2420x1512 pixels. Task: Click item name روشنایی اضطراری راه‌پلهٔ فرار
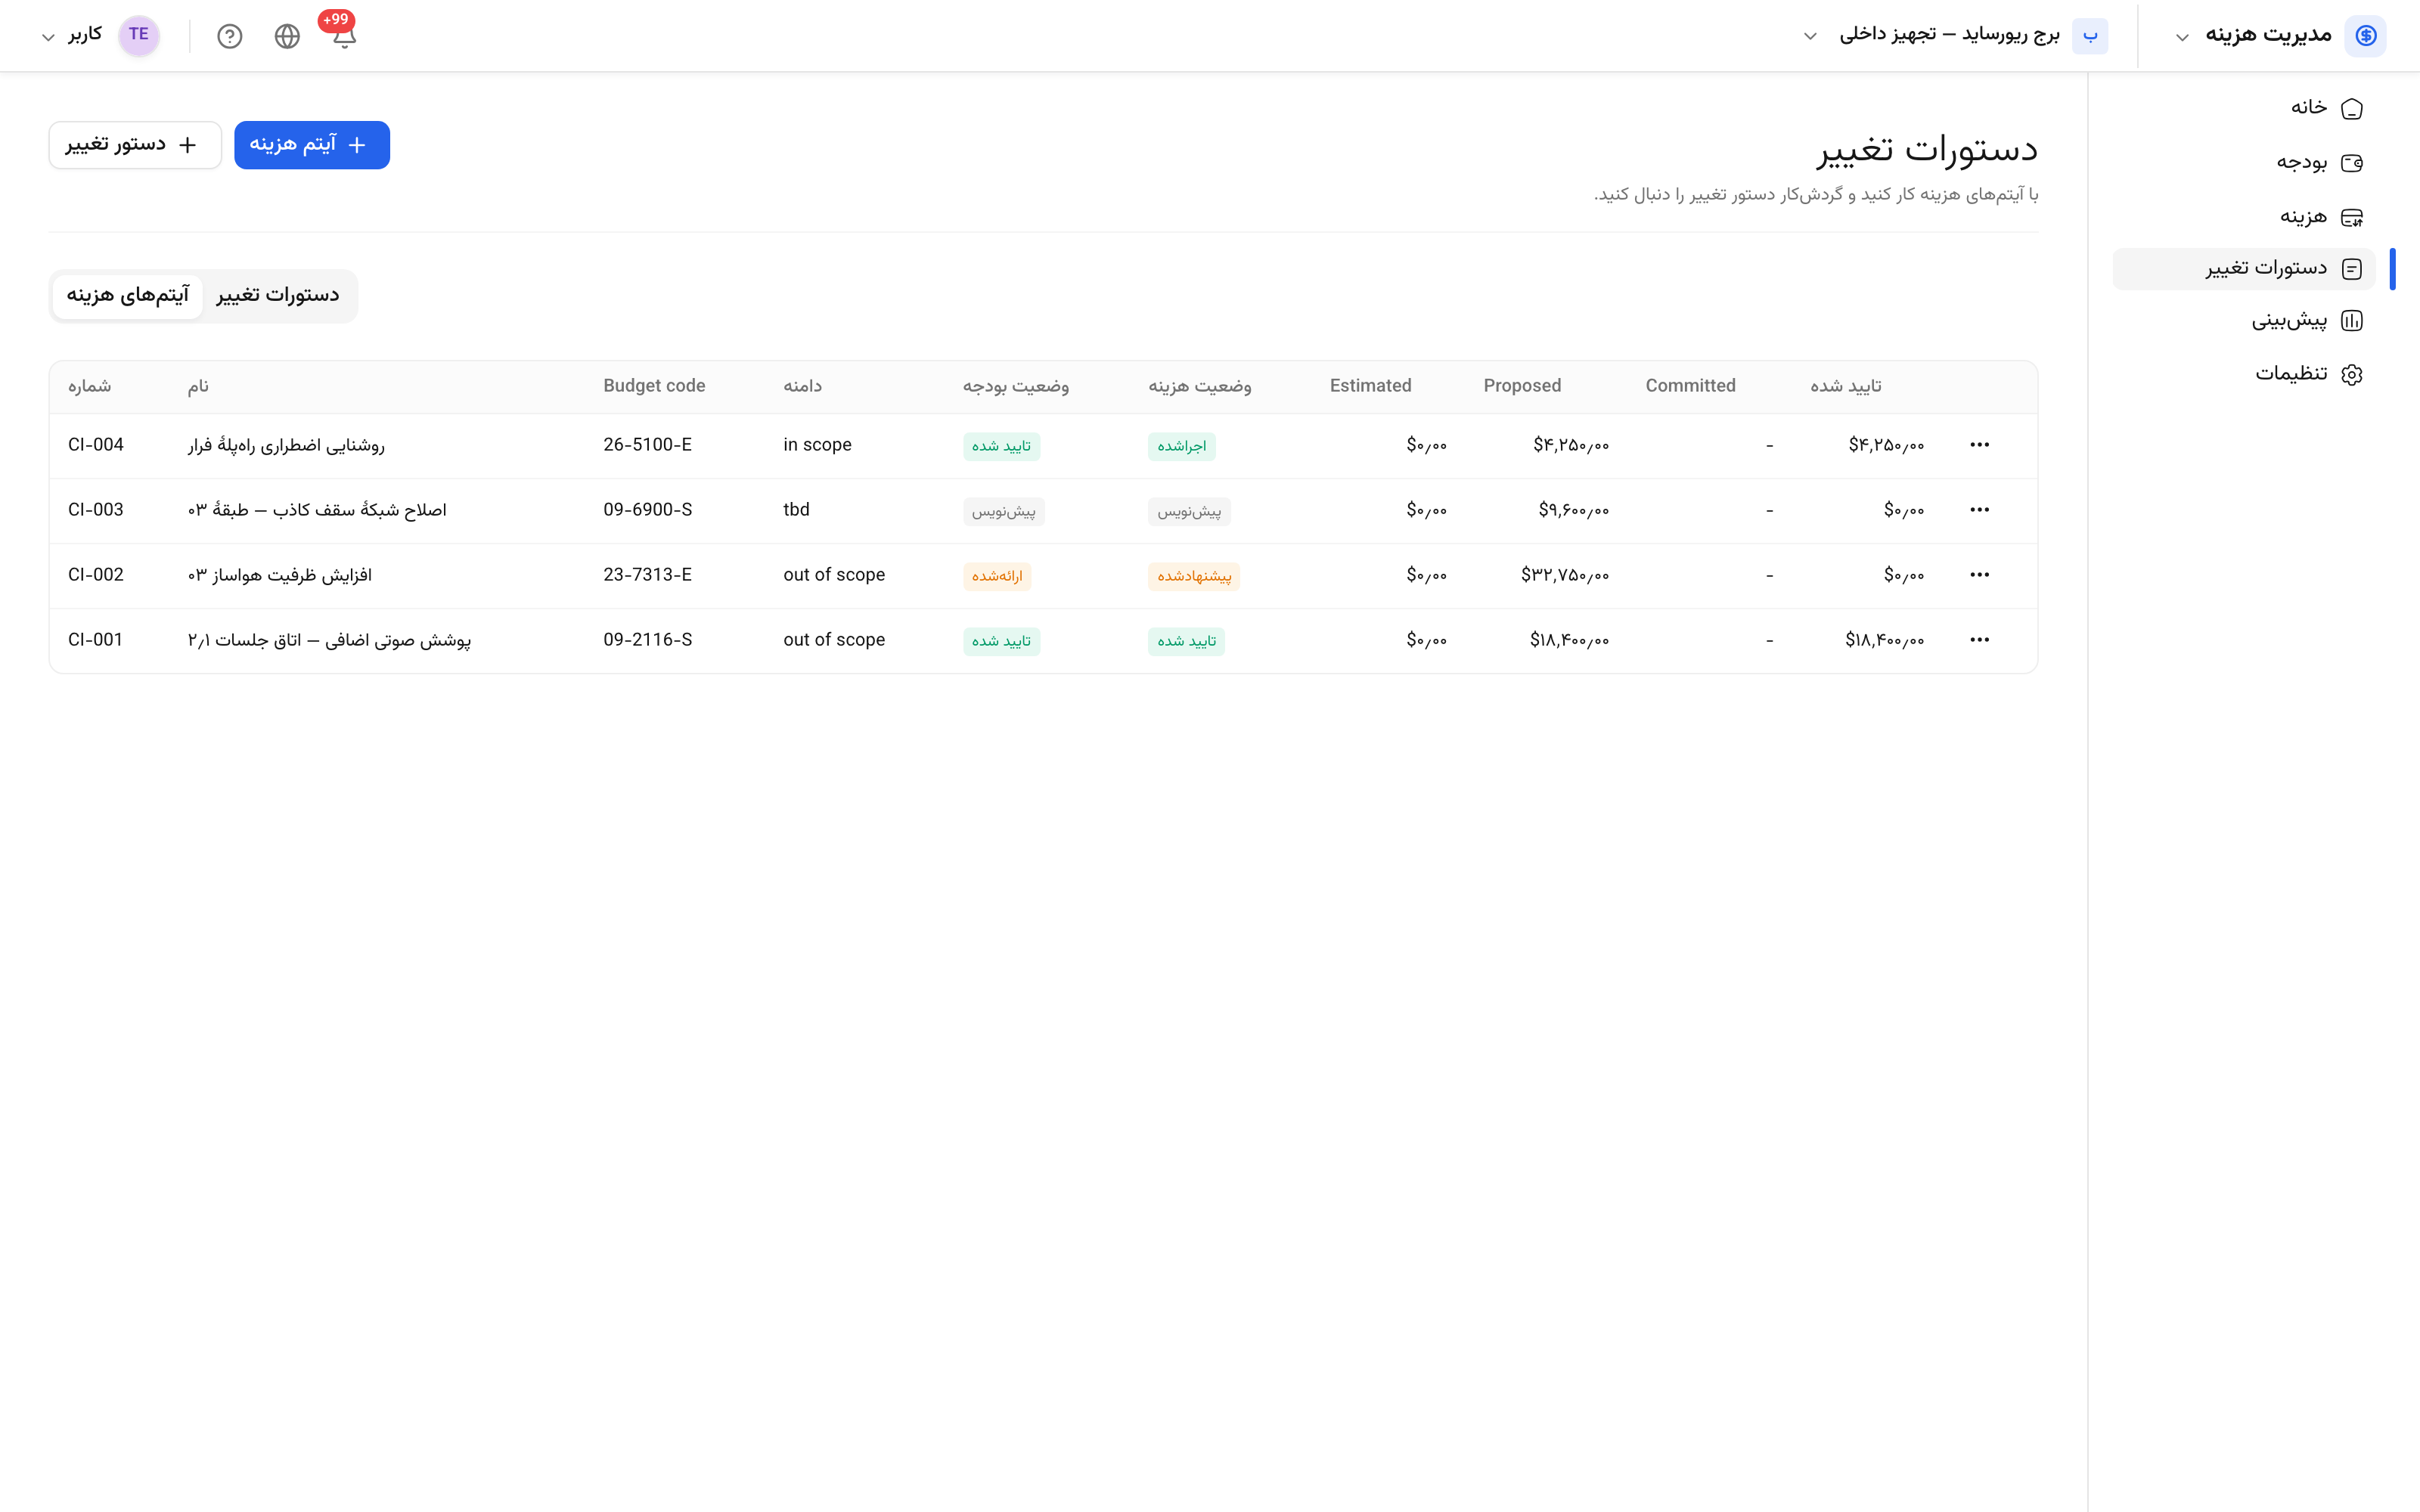(286, 445)
